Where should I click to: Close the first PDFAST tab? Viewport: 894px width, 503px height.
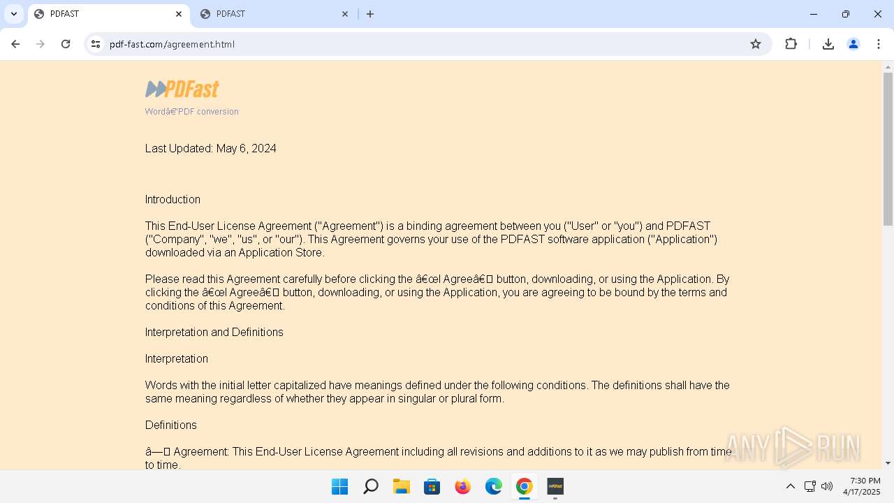pyautogui.click(x=179, y=14)
